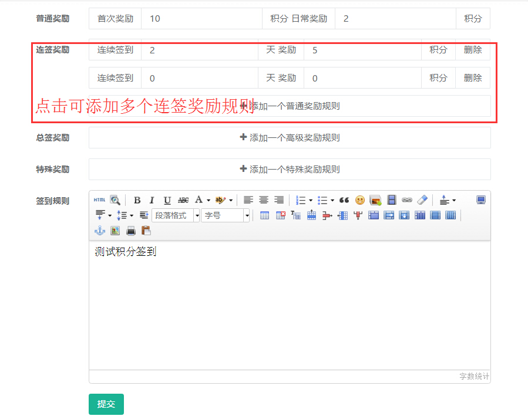Open the 段落格式 paragraph format dropdown
This screenshot has height=416, width=528.
point(176,215)
